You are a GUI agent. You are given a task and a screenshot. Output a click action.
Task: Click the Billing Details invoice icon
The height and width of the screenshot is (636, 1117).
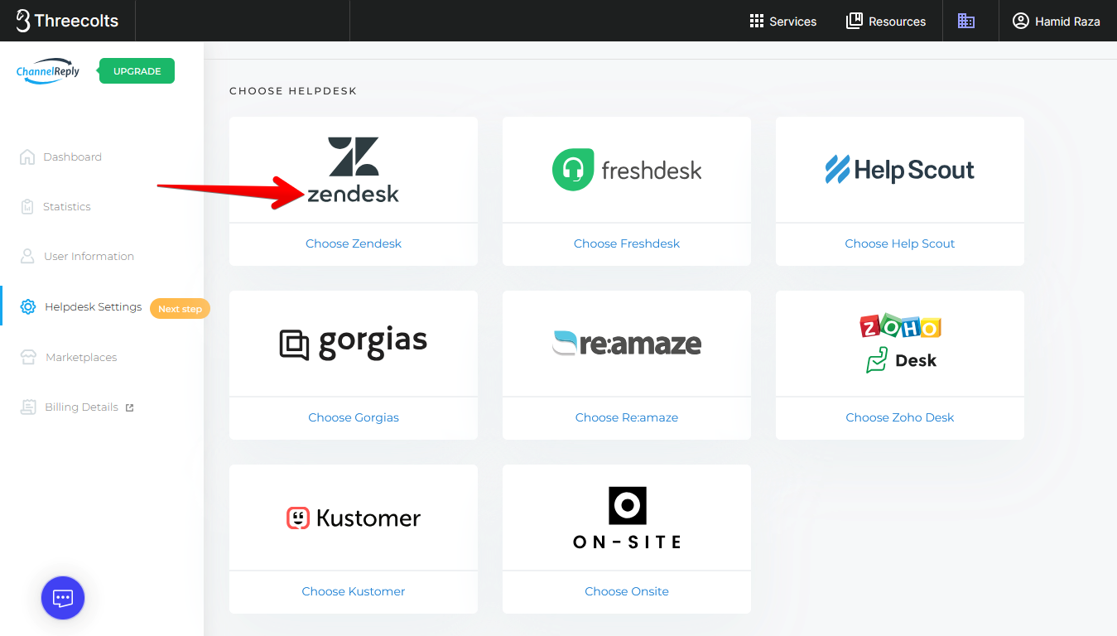pyautogui.click(x=29, y=407)
